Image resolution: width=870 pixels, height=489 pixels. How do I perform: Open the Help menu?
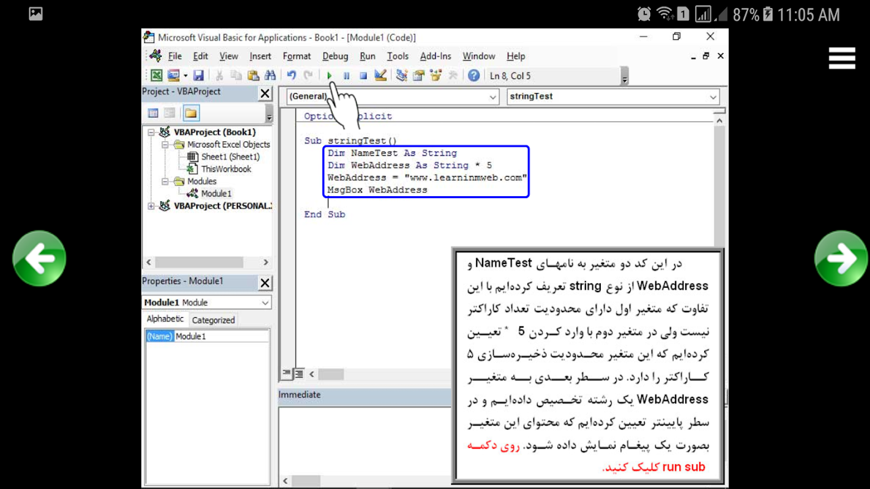coord(516,56)
